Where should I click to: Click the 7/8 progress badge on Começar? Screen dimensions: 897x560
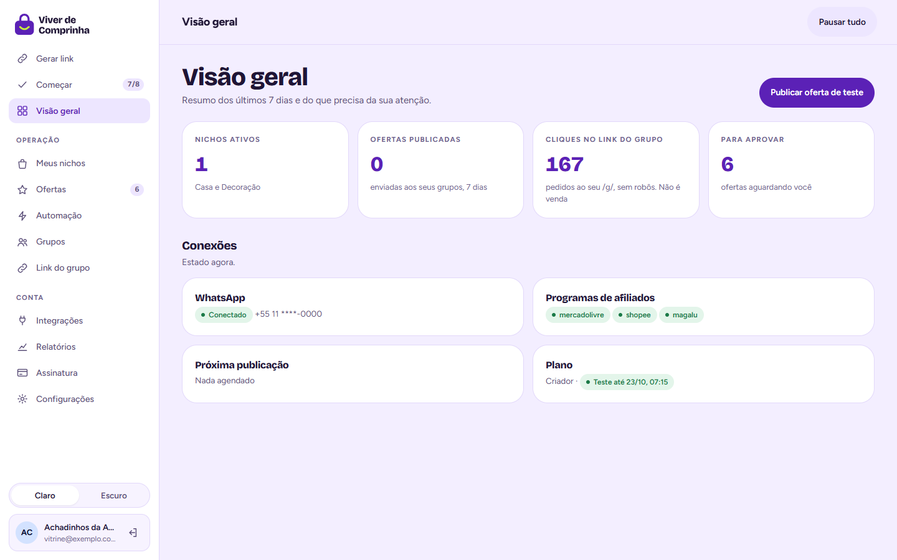click(x=133, y=85)
